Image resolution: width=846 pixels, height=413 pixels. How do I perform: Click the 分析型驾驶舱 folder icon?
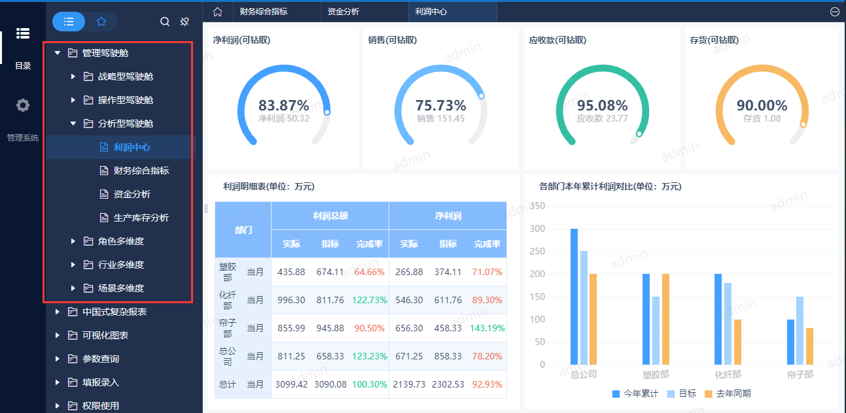(88, 124)
